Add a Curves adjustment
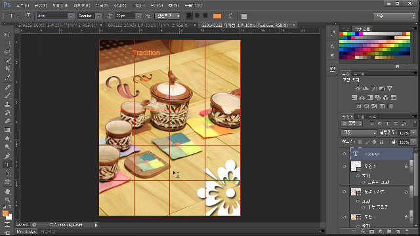The width and height of the screenshot is (420, 236). point(374,88)
